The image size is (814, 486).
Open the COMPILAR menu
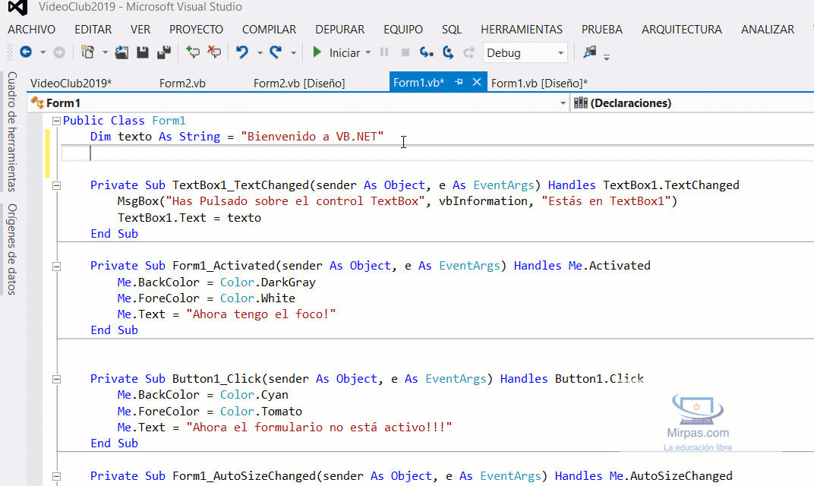pyautogui.click(x=269, y=30)
